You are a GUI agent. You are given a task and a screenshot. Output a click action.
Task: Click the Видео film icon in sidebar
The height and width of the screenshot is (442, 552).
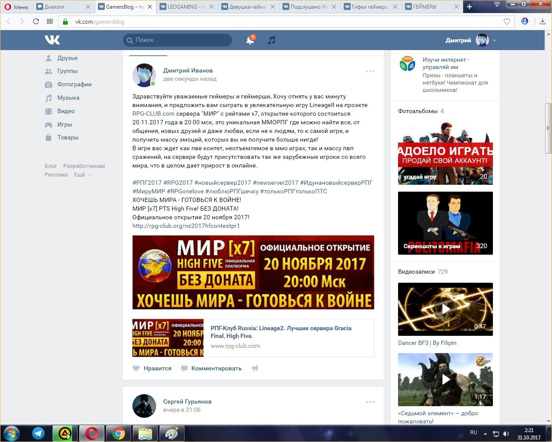click(49, 111)
